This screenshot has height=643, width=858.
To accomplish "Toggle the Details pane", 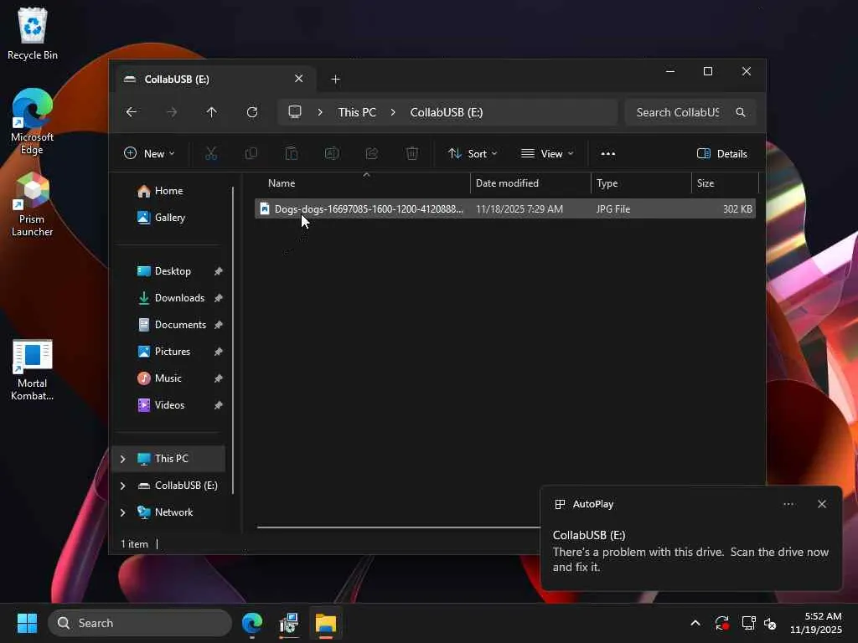I will point(721,154).
